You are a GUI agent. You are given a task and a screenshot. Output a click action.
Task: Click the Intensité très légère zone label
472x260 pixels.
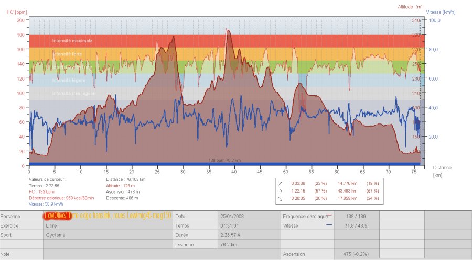point(73,94)
